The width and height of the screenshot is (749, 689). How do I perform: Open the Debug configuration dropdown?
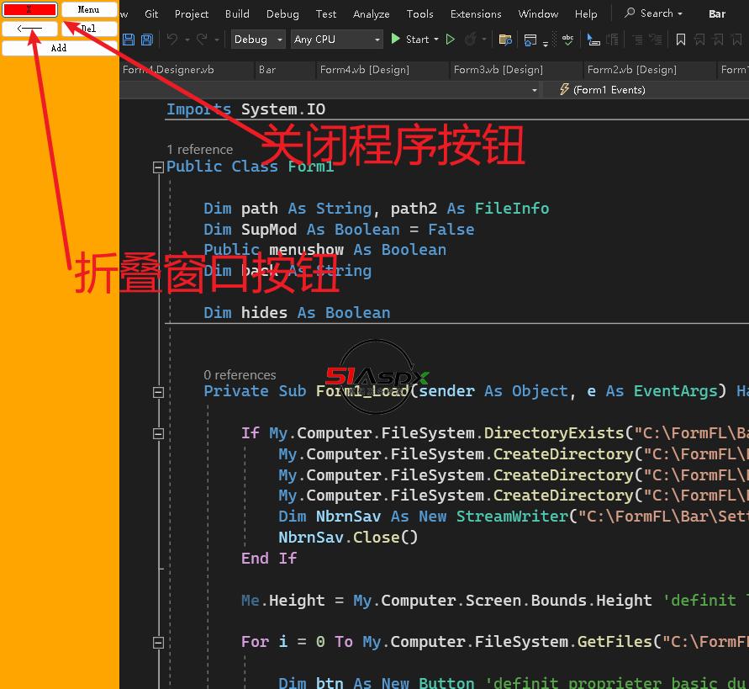tap(258, 40)
